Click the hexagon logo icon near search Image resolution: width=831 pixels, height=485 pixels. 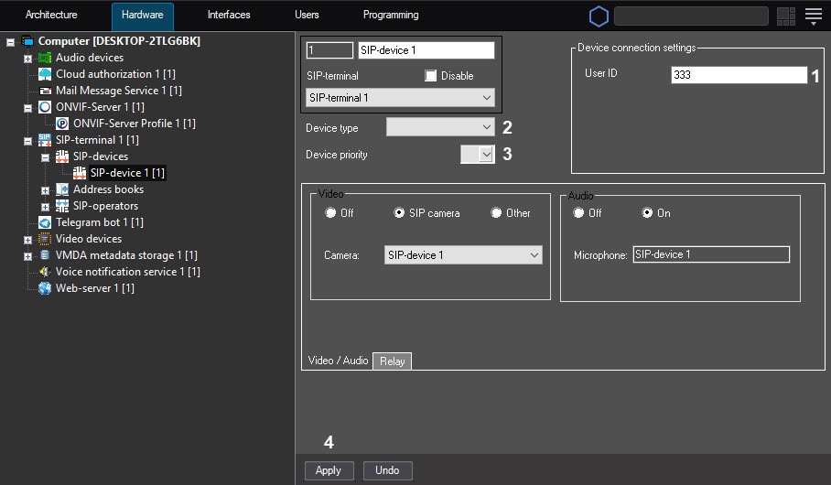[x=599, y=16]
